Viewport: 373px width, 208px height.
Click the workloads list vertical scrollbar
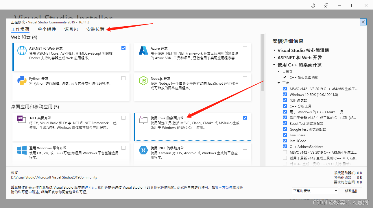coord(263,62)
